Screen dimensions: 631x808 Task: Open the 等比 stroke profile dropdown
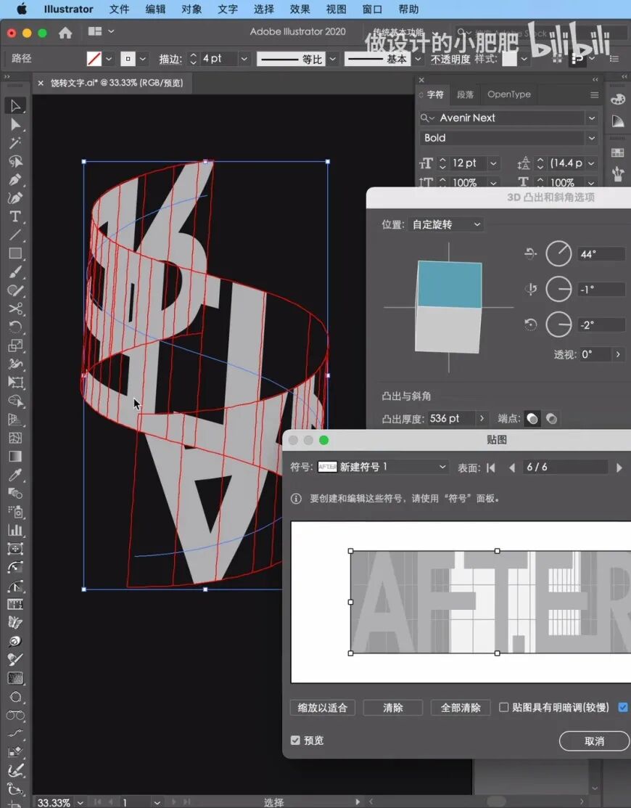tap(332, 59)
